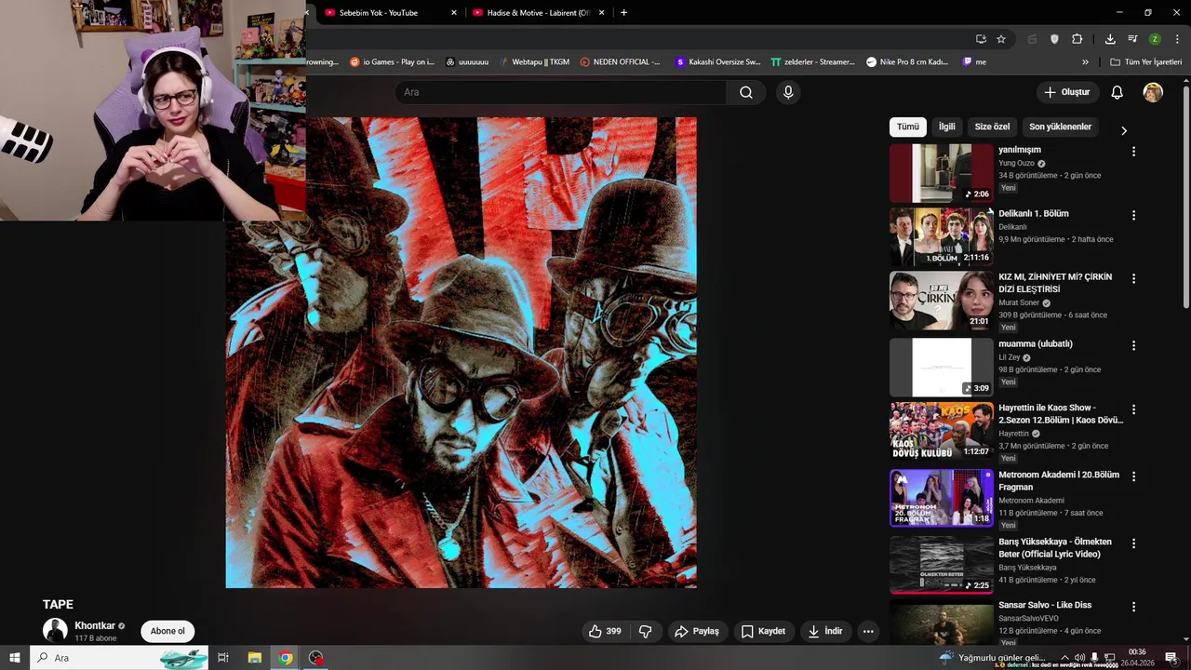Open zelderler - Streamer bookmark
Viewport: 1191px width, 670px height.
(812, 62)
